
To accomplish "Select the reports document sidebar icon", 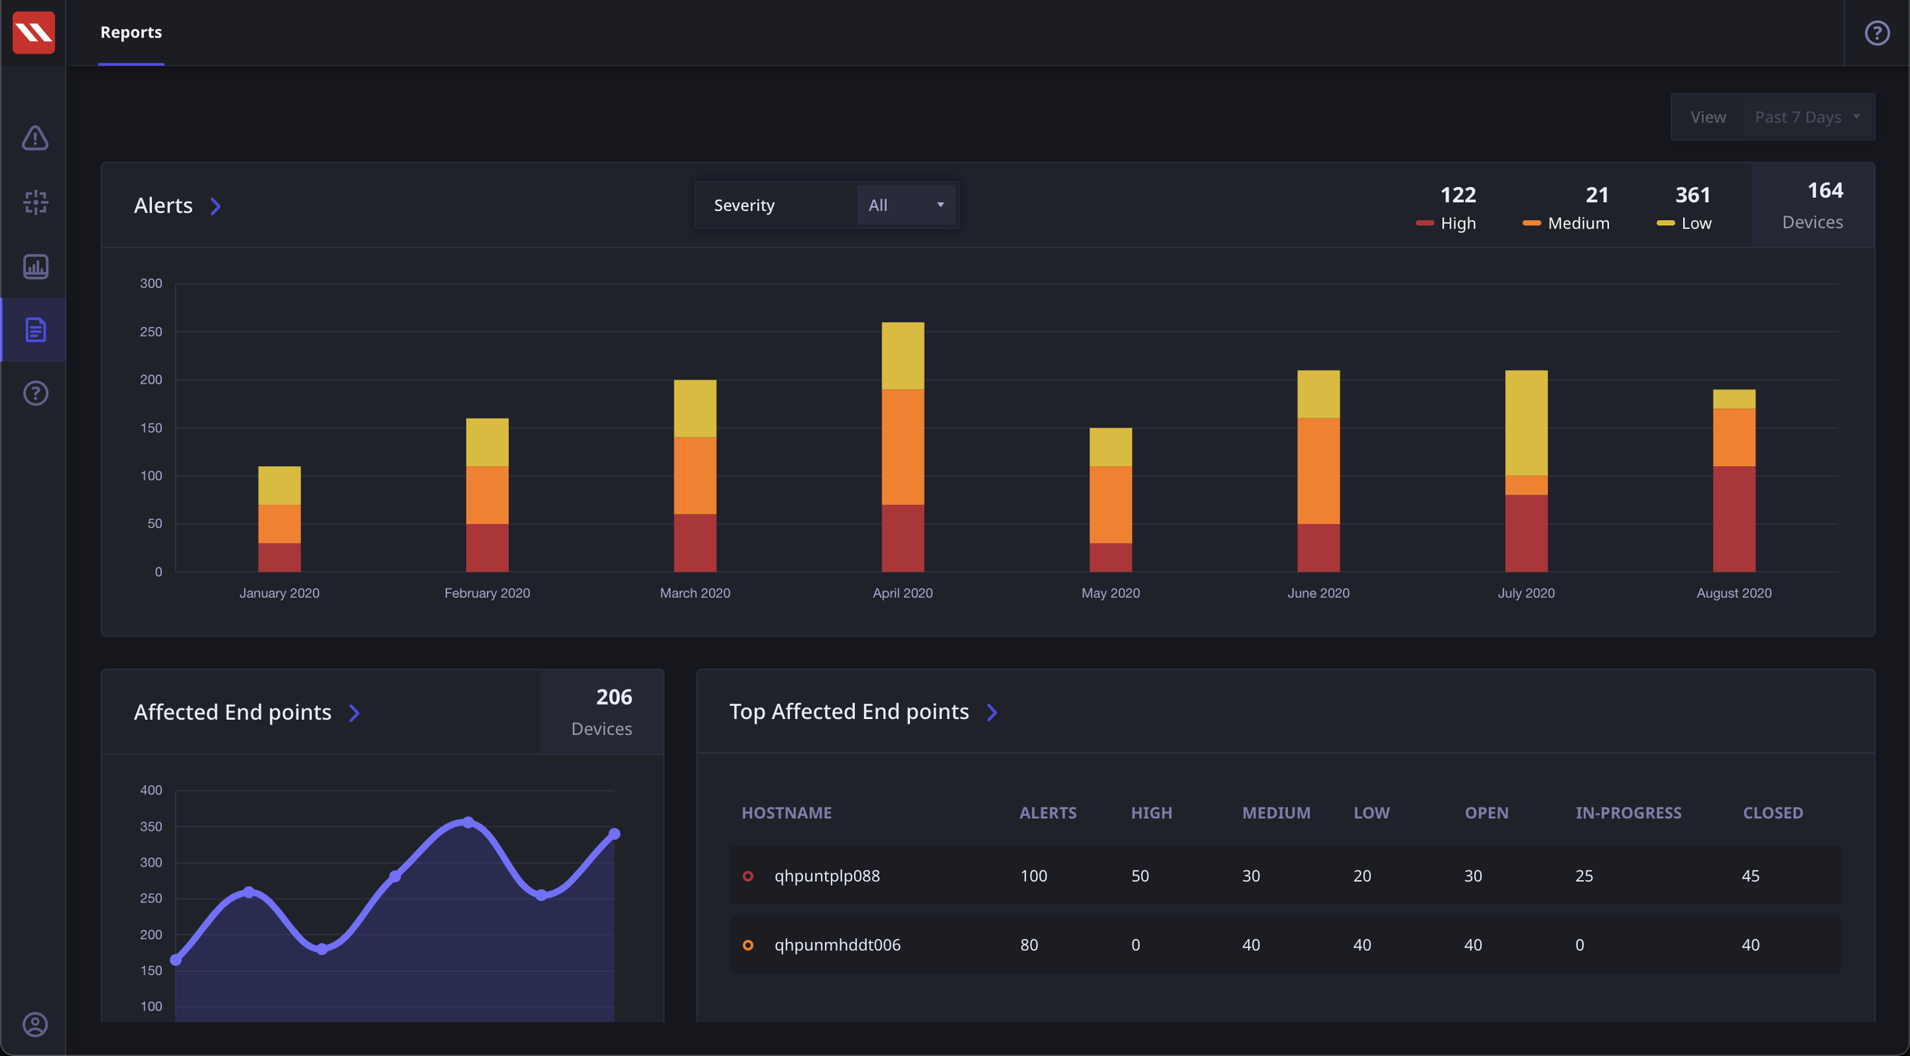I will click(x=35, y=330).
